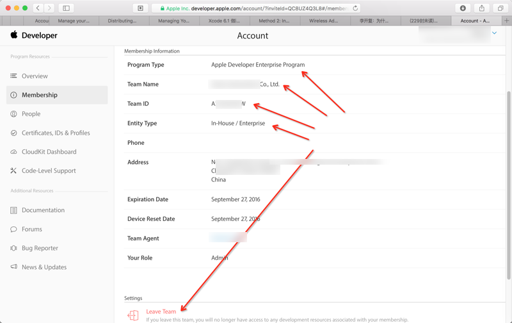Image resolution: width=512 pixels, height=323 pixels.
Task: Click the Code-Level Support tools icon
Action: [x=13, y=170]
